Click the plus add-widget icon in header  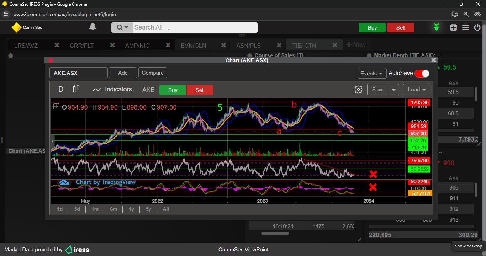click(453, 27)
